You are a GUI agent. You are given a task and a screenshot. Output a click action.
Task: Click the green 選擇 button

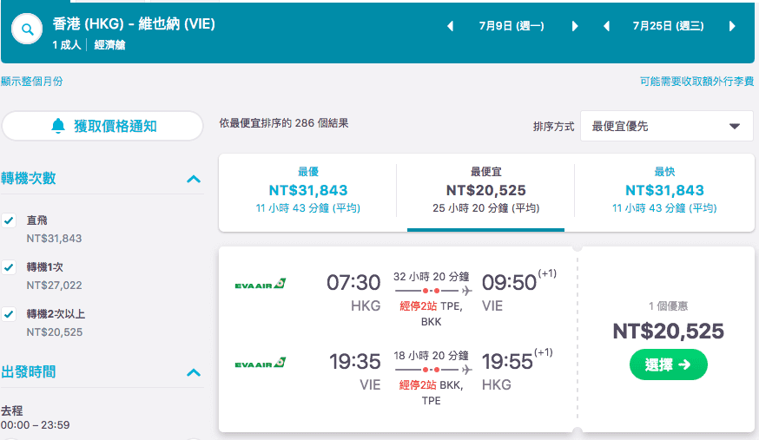tap(668, 364)
